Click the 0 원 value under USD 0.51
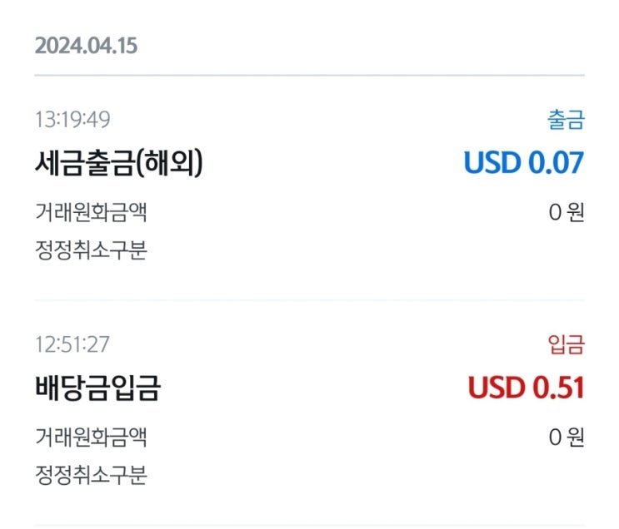The width and height of the screenshot is (619, 529). (567, 437)
